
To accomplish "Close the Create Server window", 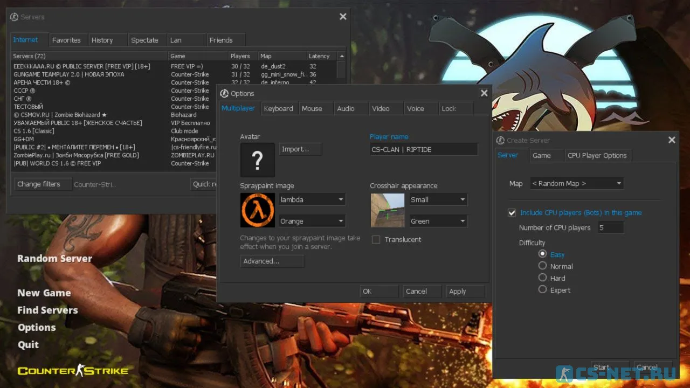I will coord(672,140).
